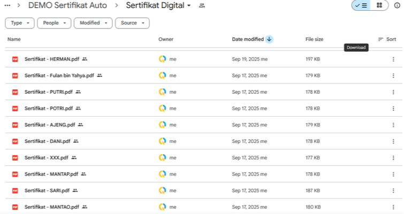Click PDF icon of Sertifikat - PUTRI.pdf
Viewport: 404px width, 214px height.
[15, 92]
